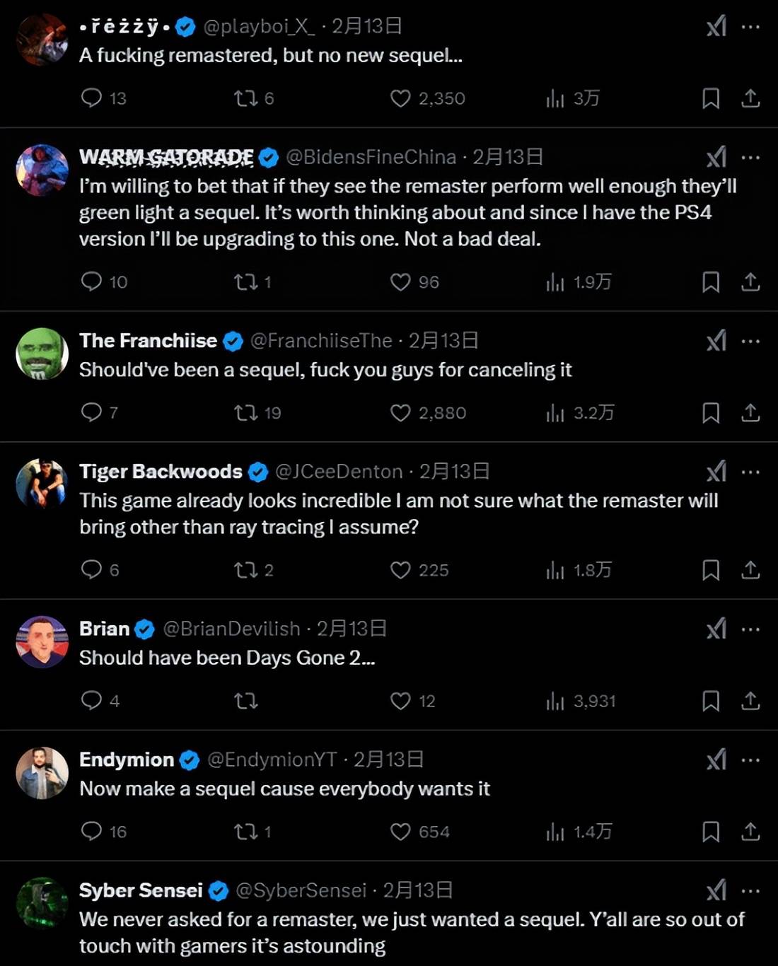
Task: Retweet Brian's Days Gone 2 tweet
Action: 246,701
